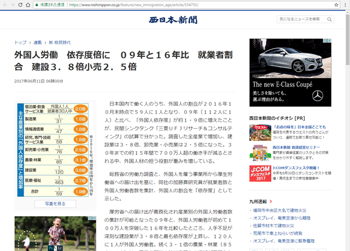This screenshot has width=350, height=251.
Task: Click the トップ breadcrumb link
Action: pyautogui.click(x=20, y=42)
